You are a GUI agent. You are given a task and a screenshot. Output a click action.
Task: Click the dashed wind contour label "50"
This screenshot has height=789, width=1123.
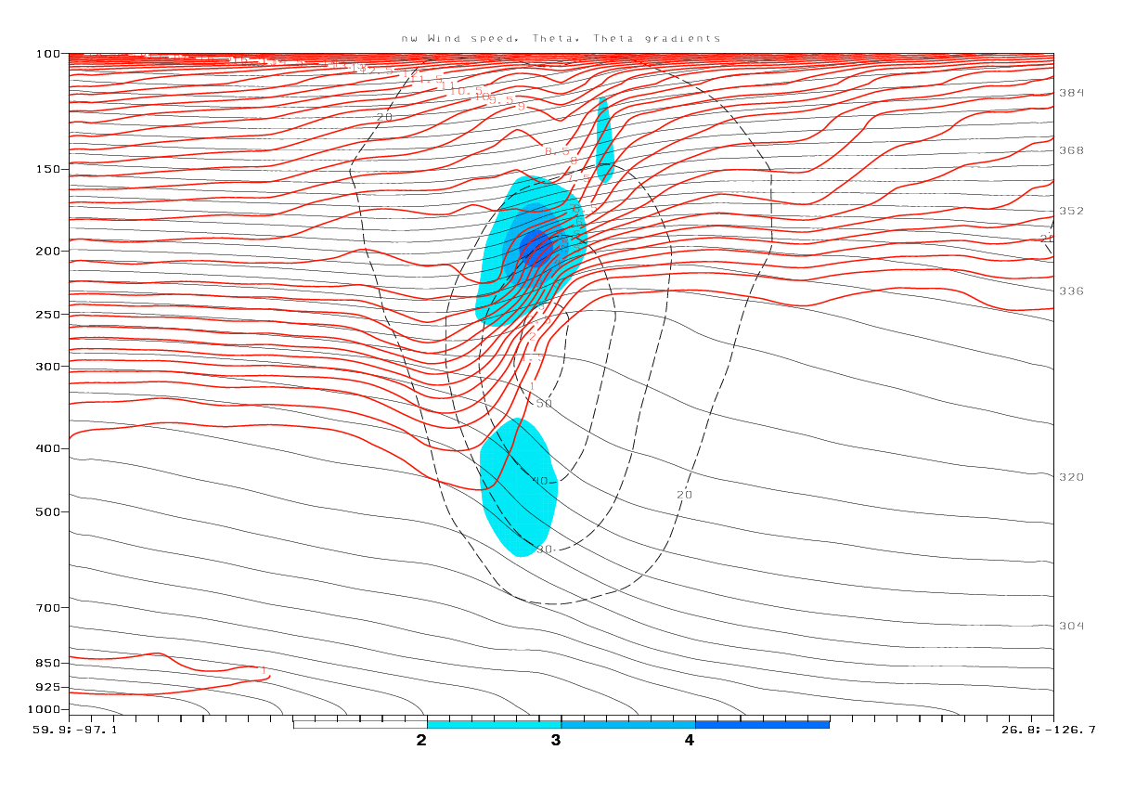544,404
